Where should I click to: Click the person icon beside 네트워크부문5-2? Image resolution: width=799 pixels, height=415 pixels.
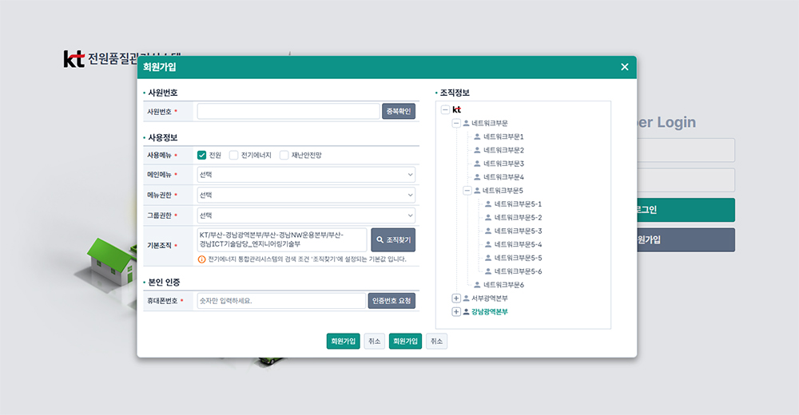[x=488, y=217]
